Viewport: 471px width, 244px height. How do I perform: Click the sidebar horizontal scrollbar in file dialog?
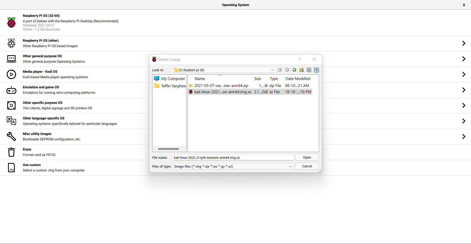pos(168,149)
